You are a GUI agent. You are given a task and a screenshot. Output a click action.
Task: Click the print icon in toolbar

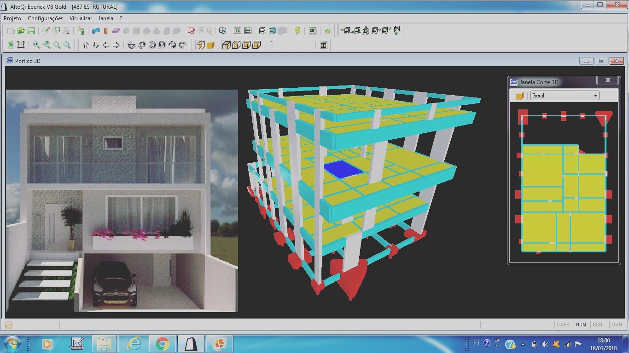coord(66,31)
